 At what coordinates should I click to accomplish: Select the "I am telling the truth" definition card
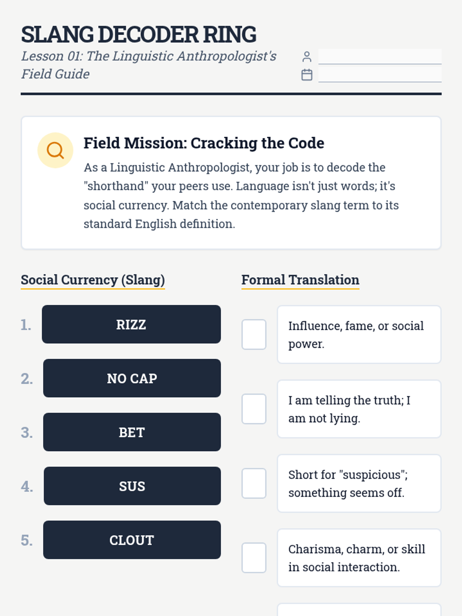click(359, 409)
